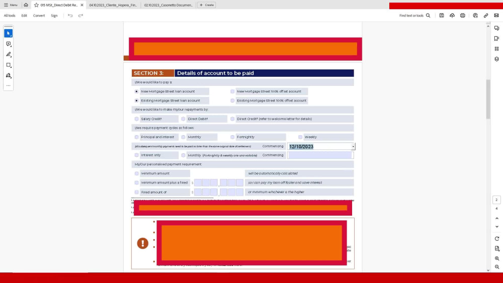Rotate the page view

(x=497, y=239)
